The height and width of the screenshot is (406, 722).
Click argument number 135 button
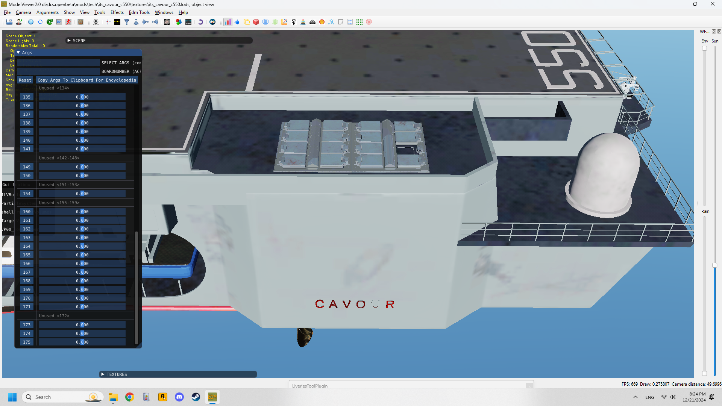tap(27, 97)
